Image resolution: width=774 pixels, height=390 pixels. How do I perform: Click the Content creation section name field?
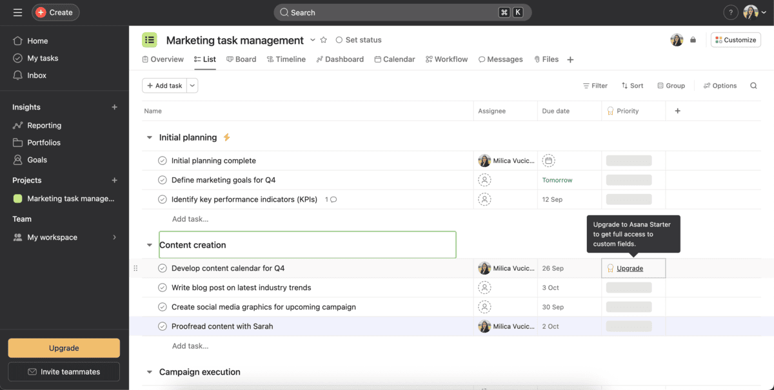pos(307,245)
